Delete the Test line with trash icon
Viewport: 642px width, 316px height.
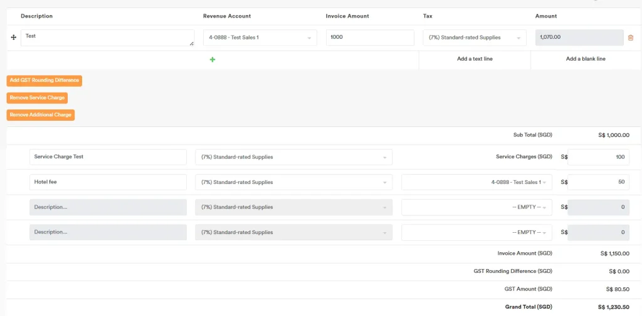coord(630,38)
